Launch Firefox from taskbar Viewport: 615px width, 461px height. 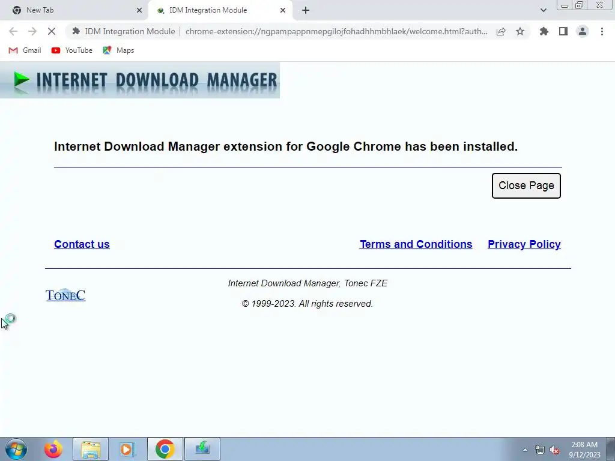[53, 449]
